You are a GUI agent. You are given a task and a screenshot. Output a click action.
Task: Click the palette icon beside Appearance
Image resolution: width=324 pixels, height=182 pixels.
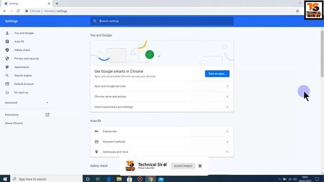point(7,67)
